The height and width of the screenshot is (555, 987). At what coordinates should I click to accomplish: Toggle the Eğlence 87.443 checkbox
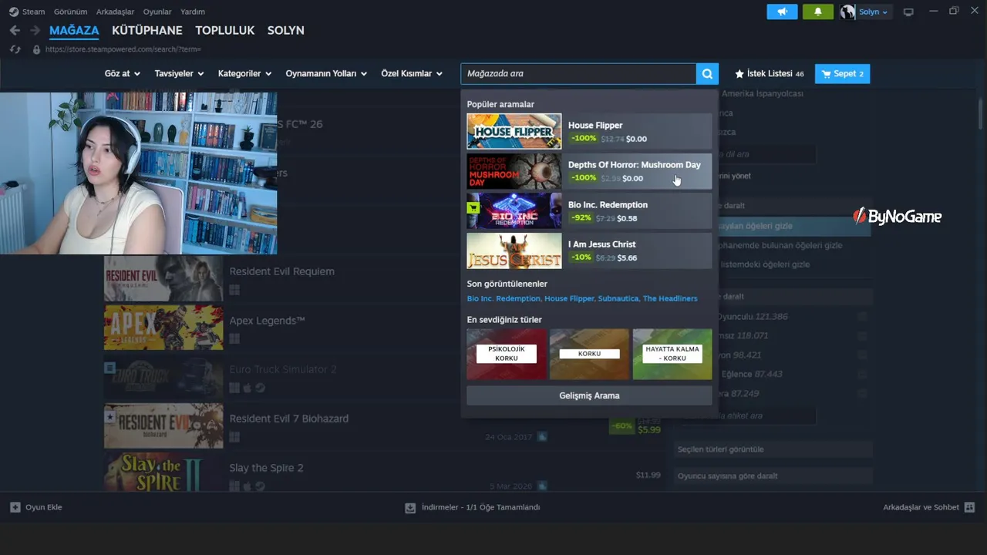[862, 374]
